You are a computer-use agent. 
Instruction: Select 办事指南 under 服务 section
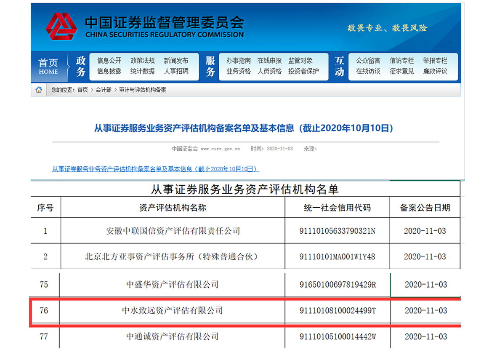pos(239,61)
